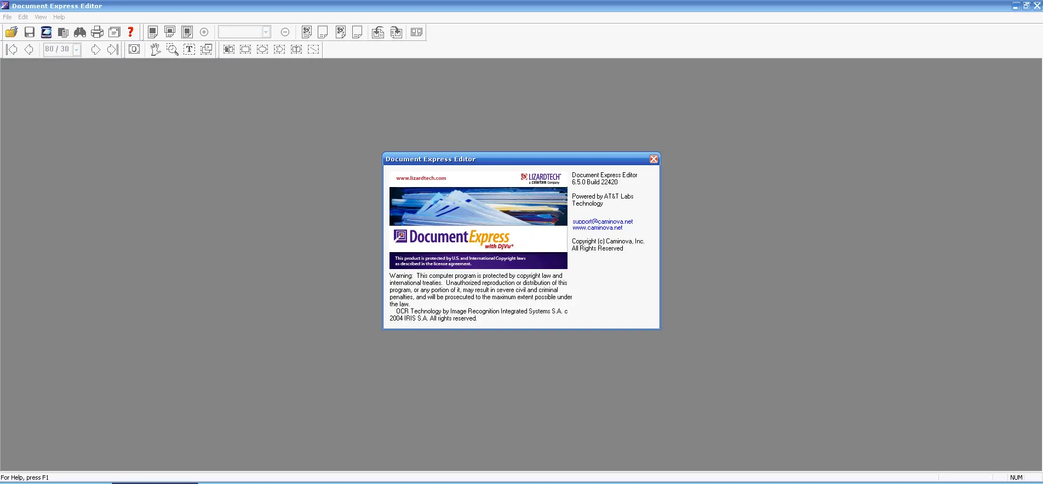Viewport: 1043px width, 484px height.
Task: Select the Hand pan tool
Action: (x=156, y=50)
